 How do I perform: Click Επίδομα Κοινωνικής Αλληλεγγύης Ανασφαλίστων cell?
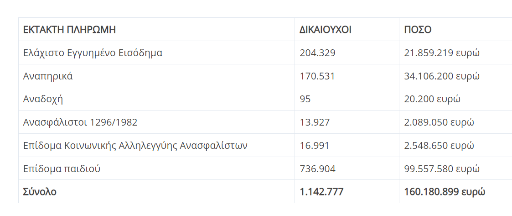(x=135, y=146)
